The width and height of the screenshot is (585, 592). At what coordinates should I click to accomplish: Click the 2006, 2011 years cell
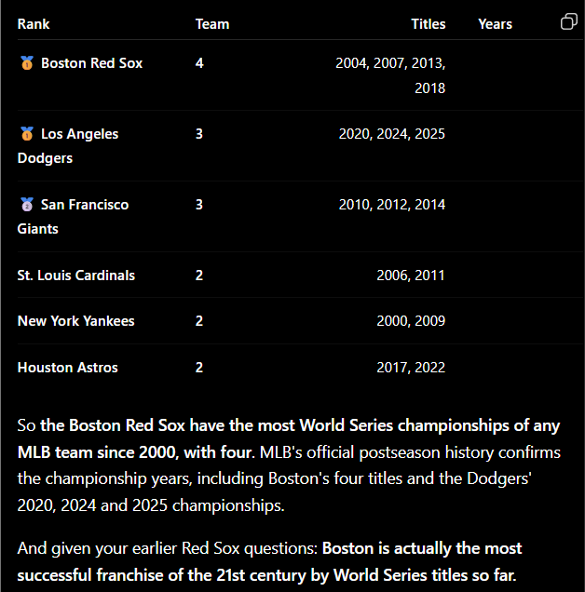(411, 276)
